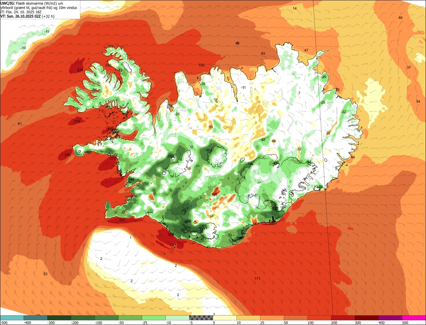This screenshot has width=426, height=325.
Task: Click the '218' value off the Westfjords
Action: pyautogui.click(x=80, y=70)
